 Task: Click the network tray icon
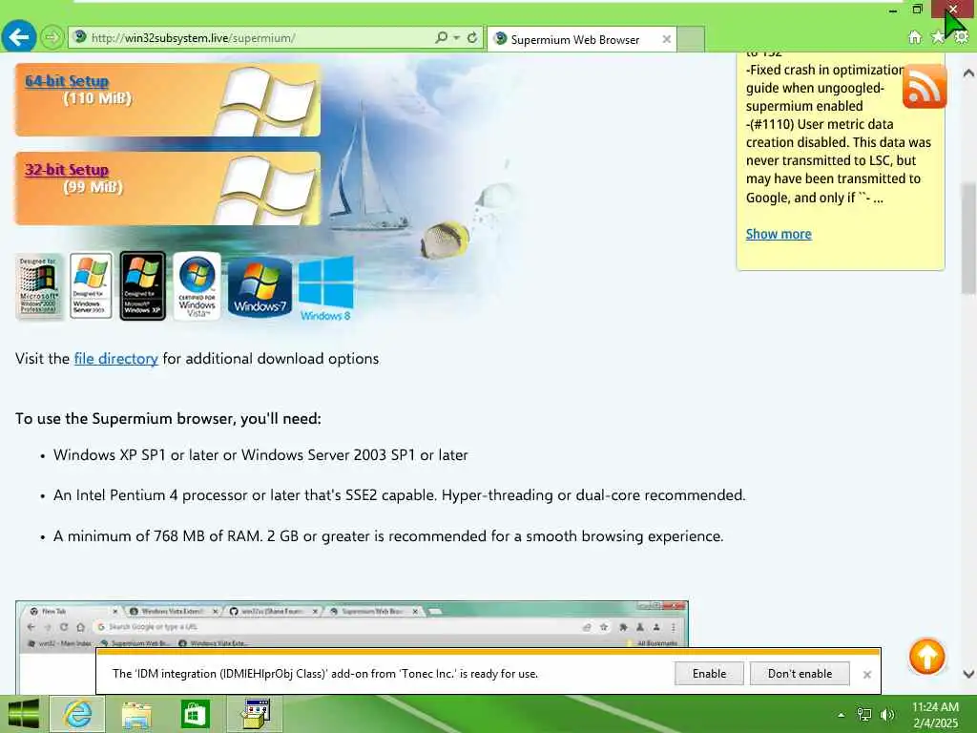(x=864, y=715)
